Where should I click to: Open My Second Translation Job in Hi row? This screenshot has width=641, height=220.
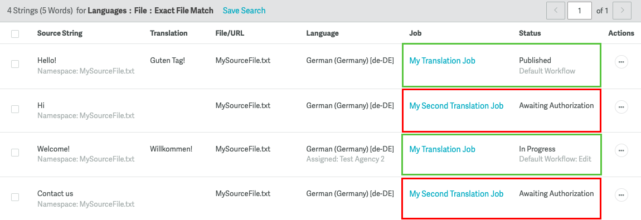456,106
